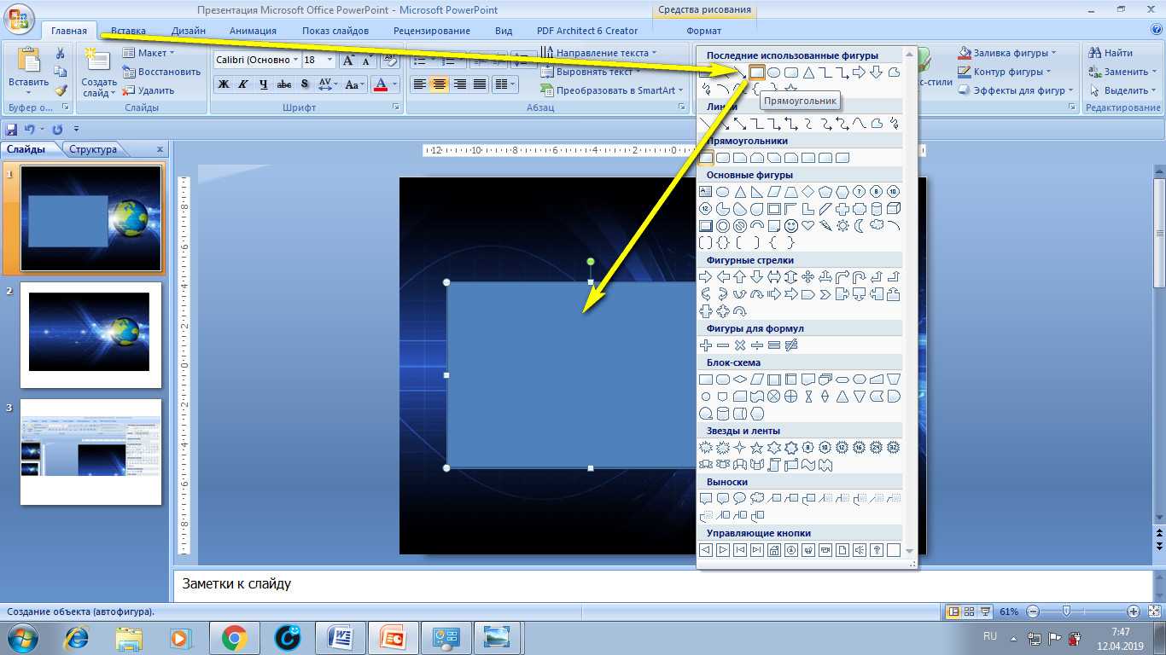Open the Структура pane tab
The image size is (1166, 655).
[93, 149]
